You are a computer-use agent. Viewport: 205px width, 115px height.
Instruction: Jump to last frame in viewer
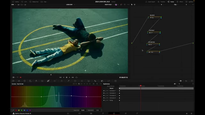tap(73, 77)
